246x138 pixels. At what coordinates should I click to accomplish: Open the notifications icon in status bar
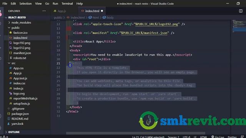242,137
